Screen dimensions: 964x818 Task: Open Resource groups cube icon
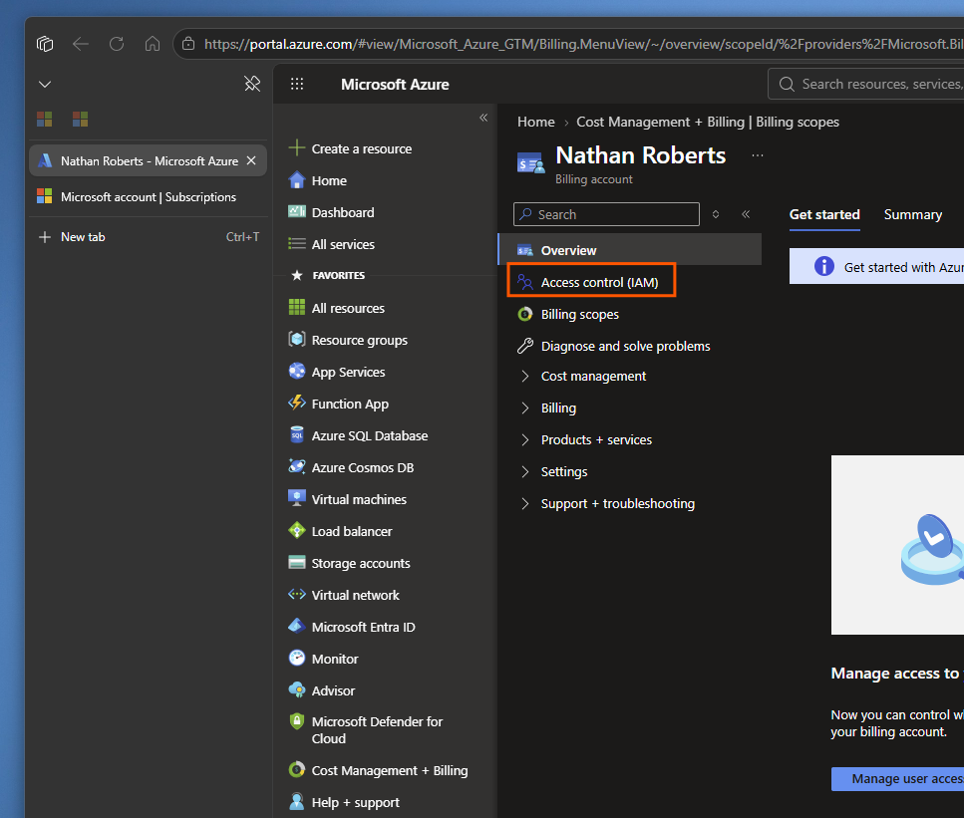297,339
